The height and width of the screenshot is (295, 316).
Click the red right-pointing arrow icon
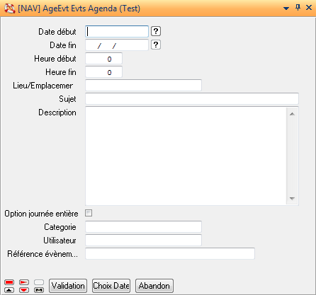click(x=24, y=282)
